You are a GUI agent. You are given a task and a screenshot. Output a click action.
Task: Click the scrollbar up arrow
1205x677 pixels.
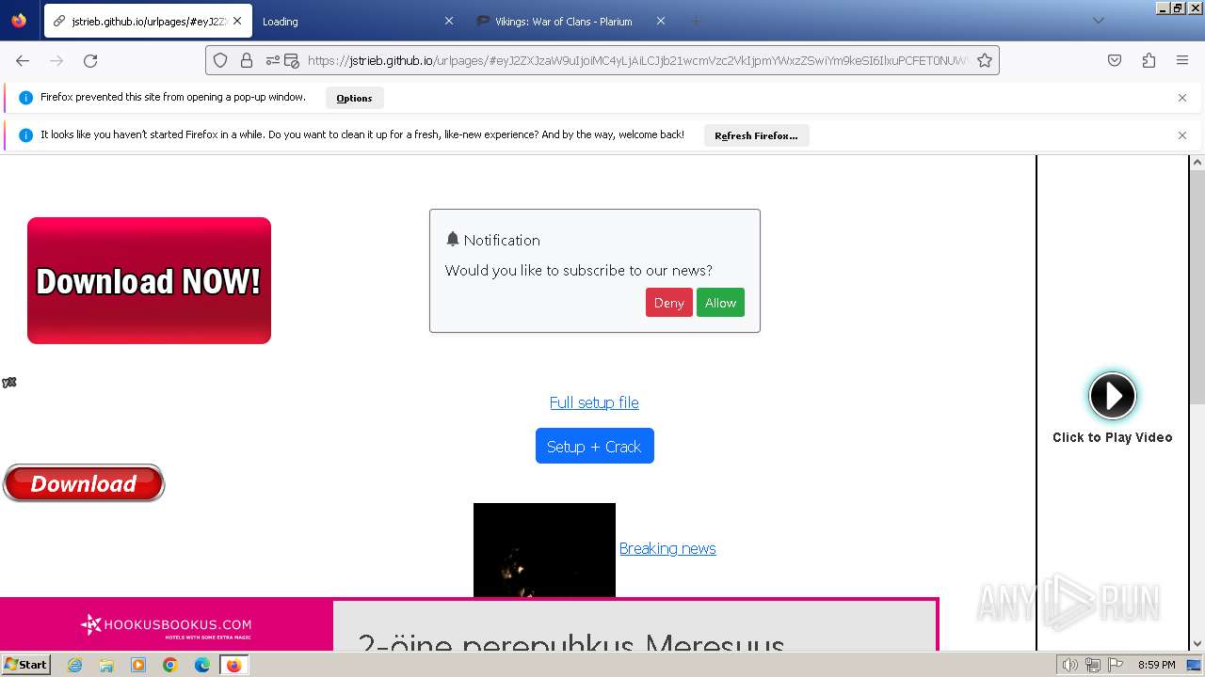(1197, 163)
